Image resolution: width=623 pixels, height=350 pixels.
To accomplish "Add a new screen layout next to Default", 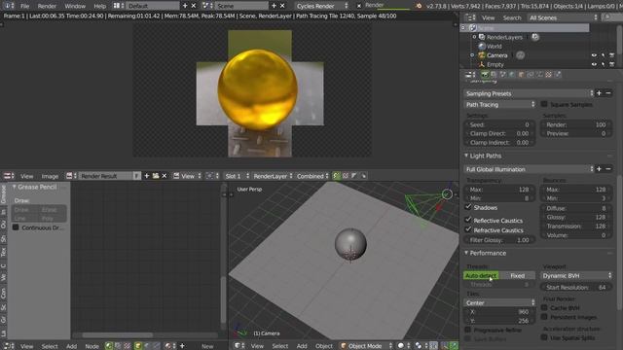I will tap(185, 6).
